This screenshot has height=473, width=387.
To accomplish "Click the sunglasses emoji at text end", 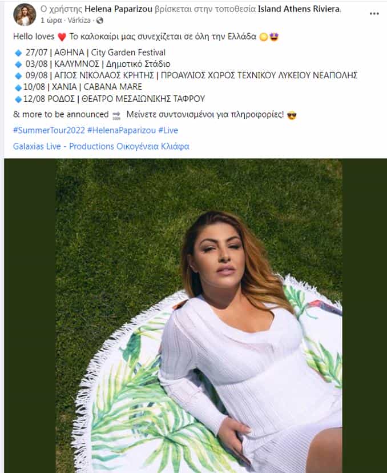I will coord(292,115).
